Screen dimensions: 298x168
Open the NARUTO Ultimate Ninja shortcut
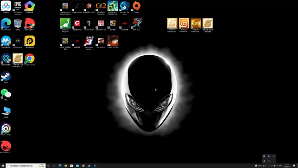[172, 25]
